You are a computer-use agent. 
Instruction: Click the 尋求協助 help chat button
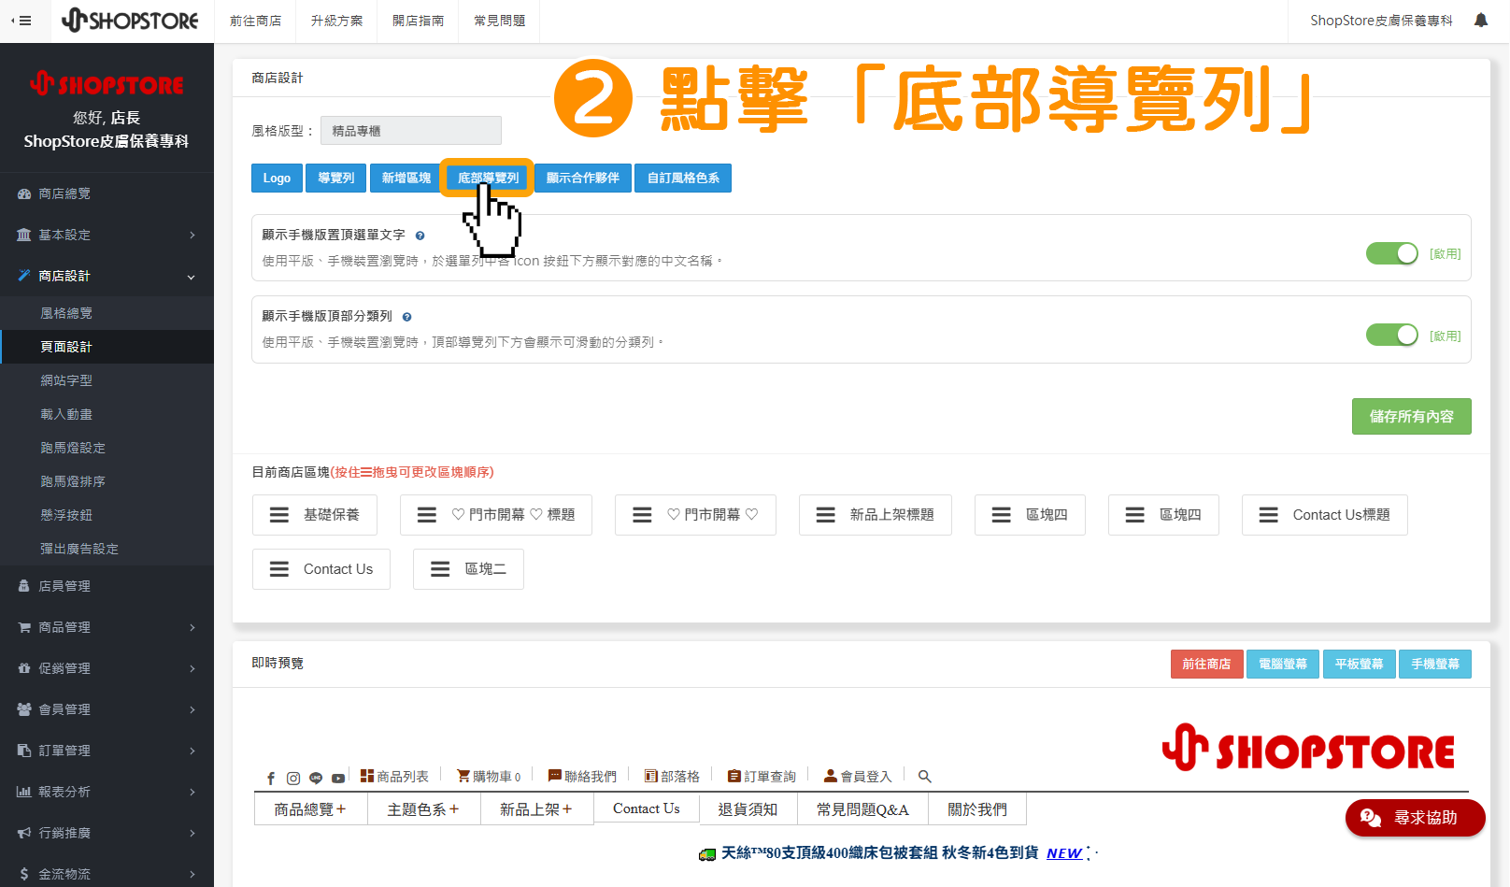(x=1415, y=818)
